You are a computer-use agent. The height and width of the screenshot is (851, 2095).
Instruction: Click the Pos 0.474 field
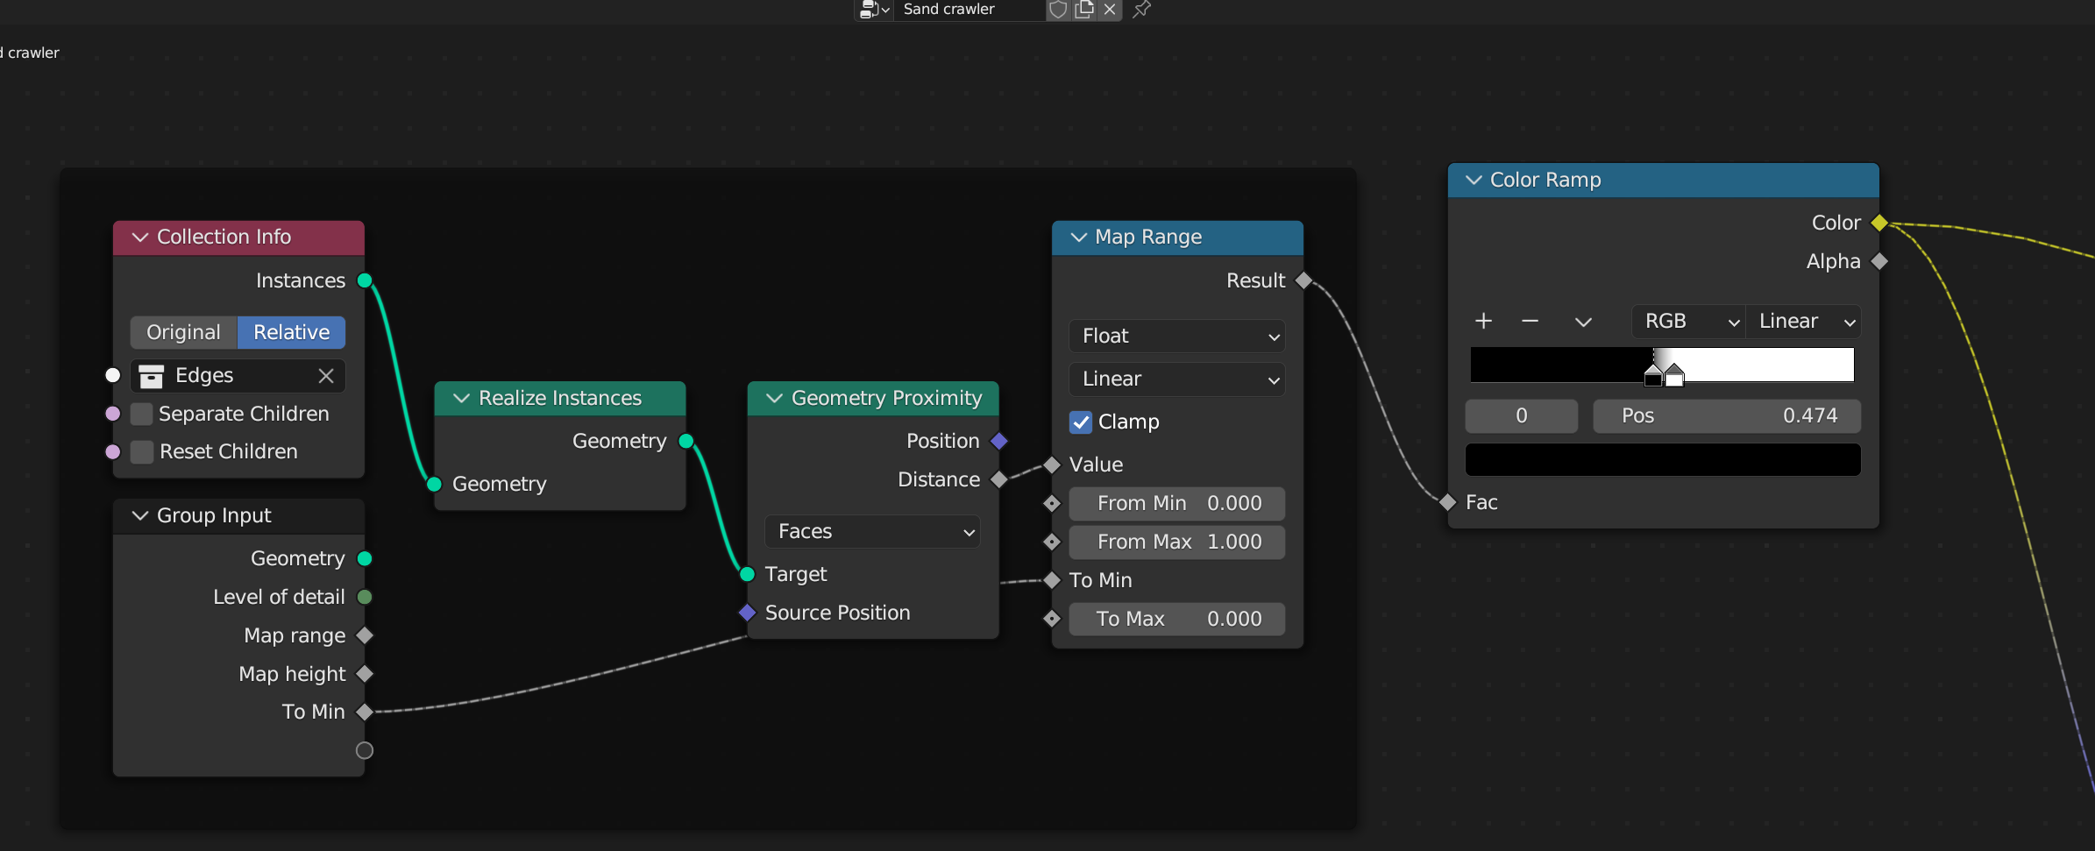click(x=1727, y=416)
